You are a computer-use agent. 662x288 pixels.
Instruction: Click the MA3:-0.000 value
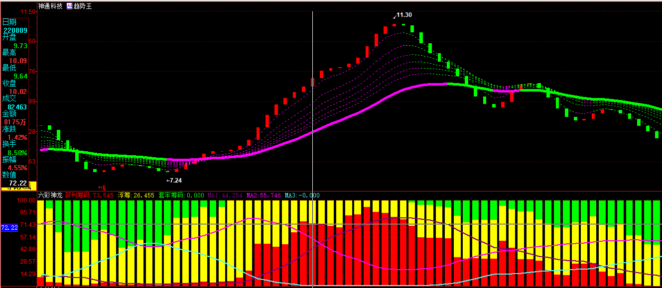[x=302, y=195]
